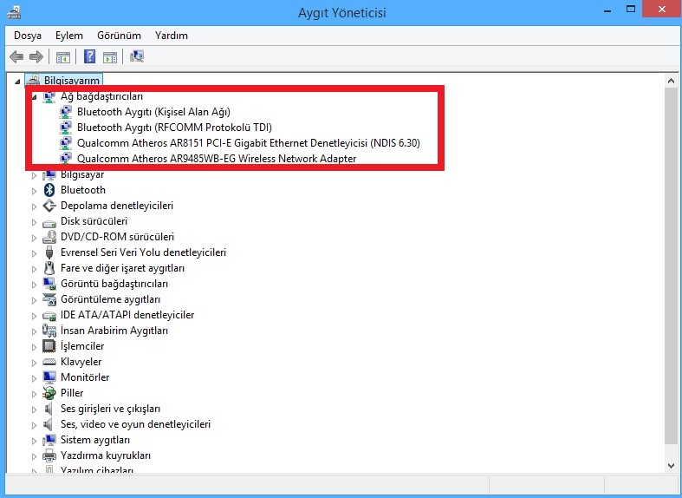Select Bluetooth Aygıtı (RFCOMM Protokolü TDI)
Viewport: 682px width, 498px height.
174,128
